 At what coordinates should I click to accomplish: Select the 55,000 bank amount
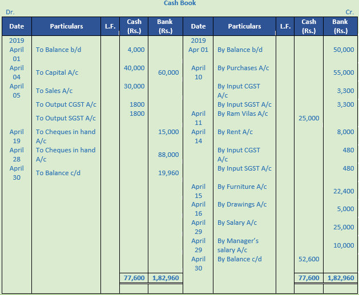[x=344, y=72]
